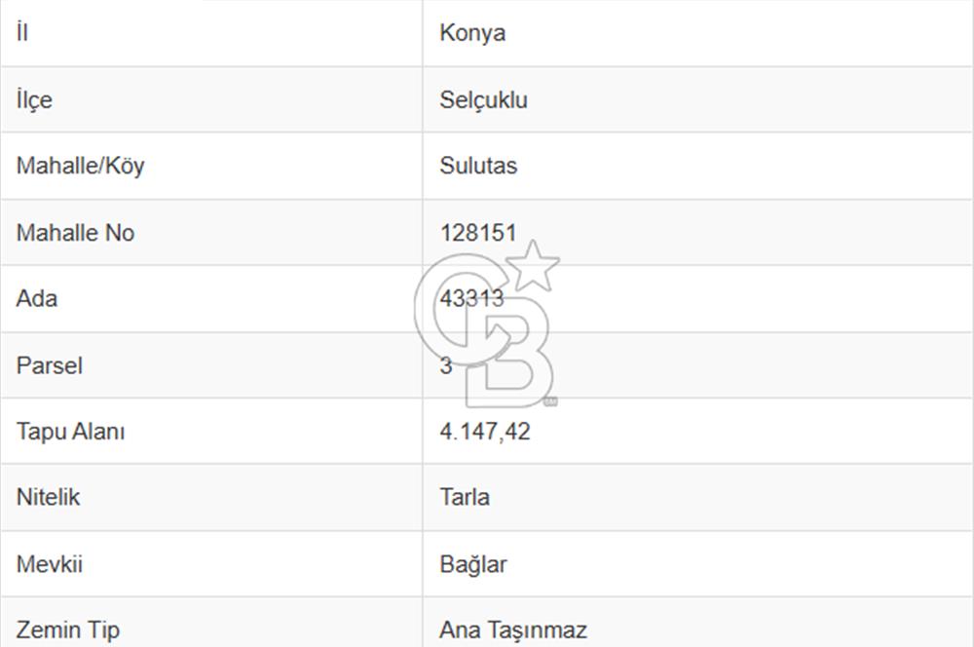Click the Coldwell Banker watermark logo
974x647 pixels.
click(487, 323)
